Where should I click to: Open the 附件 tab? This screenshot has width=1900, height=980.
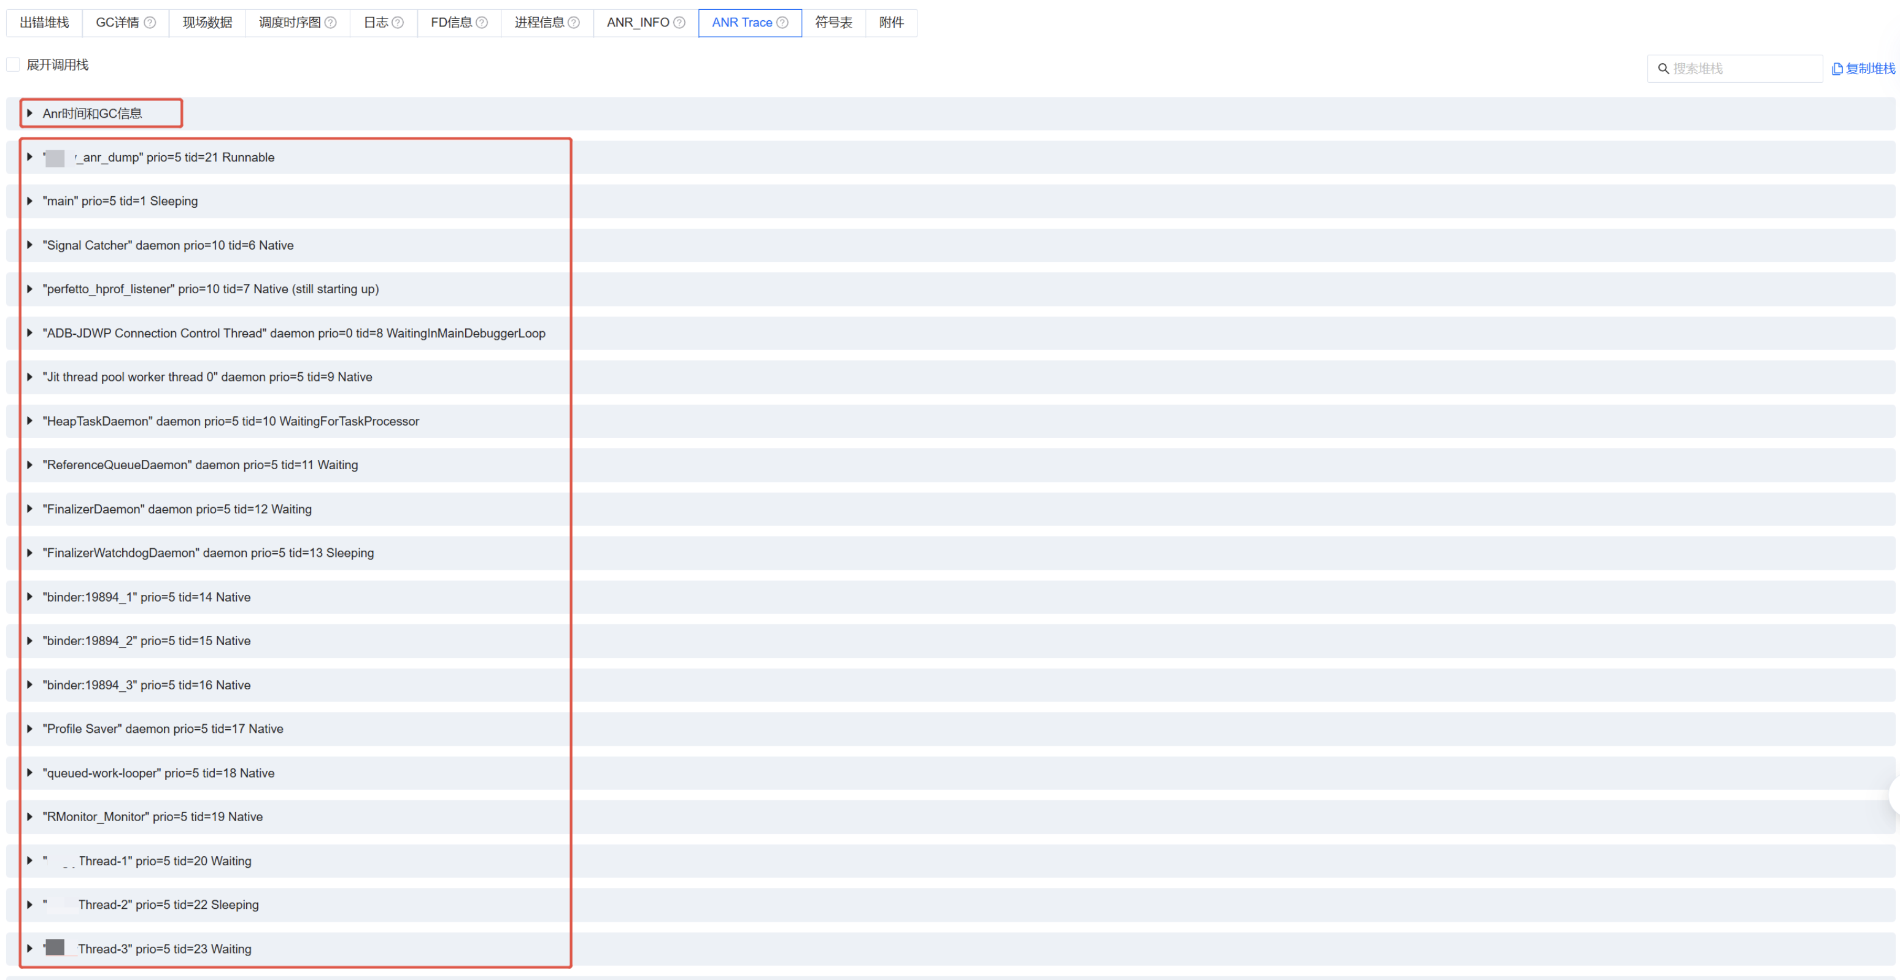pyautogui.click(x=891, y=23)
